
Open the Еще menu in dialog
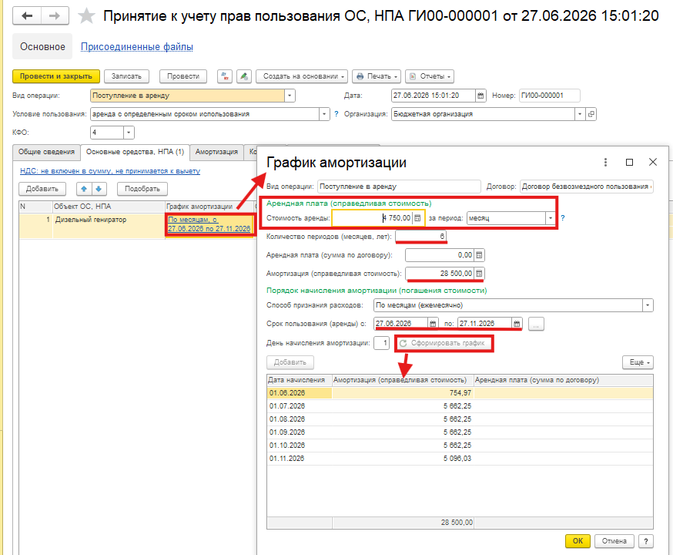click(x=638, y=362)
